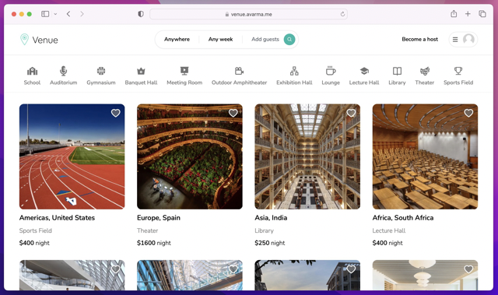Open the Anywhere location selector
This screenshot has height=295, width=498.
(x=177, y=39)
